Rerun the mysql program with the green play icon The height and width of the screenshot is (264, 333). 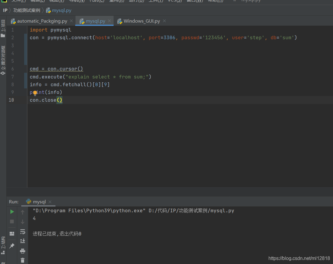click(x=12, y=212)
